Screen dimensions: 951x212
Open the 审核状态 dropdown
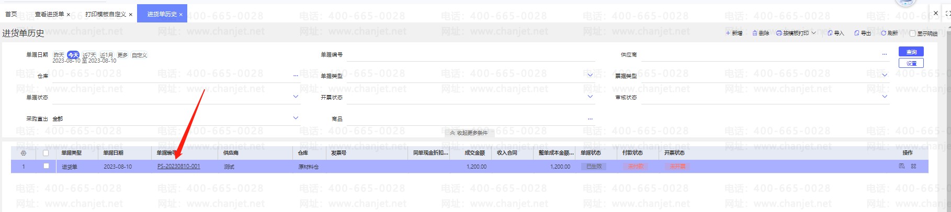click(885, 97)
